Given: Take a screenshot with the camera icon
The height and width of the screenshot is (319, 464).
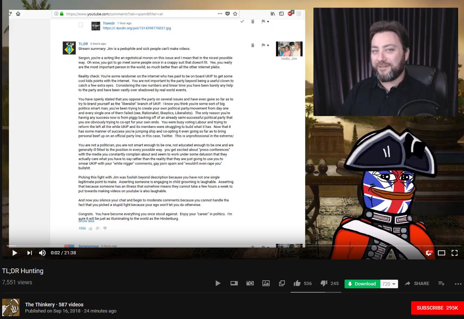Looking at the screenshot, I should tap(250, 284).
